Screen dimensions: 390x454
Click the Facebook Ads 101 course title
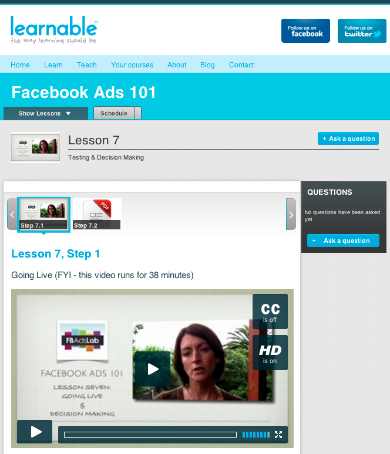[84, 92]
